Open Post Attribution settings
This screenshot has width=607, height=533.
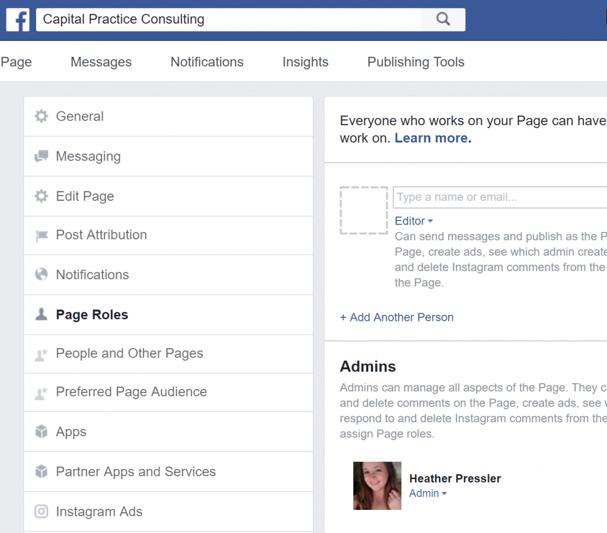coord(168,235)
